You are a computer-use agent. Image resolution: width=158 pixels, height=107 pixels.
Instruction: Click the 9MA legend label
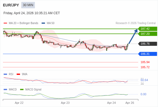click(25, 74)
